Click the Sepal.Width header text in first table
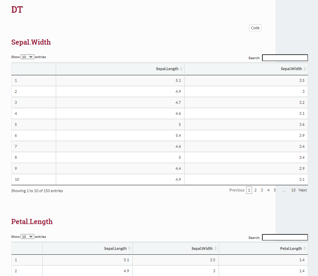 (x=291, y=69)
